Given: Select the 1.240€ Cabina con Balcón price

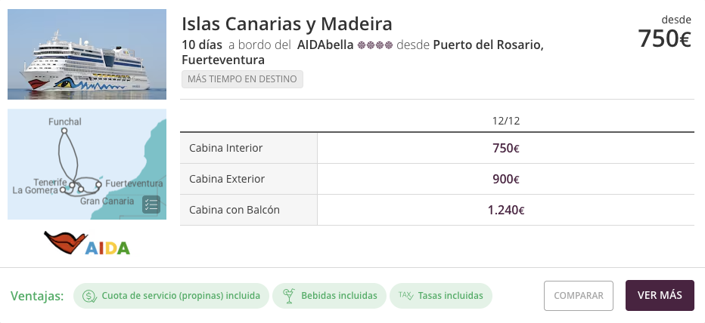Looking at the screenshot, I should tap(505, 210).
